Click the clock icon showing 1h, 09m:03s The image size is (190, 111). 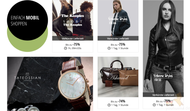[65, 48]
